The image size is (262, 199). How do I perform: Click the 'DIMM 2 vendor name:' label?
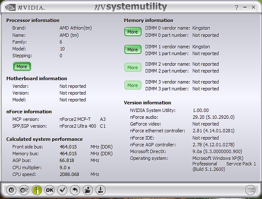coord(168,64)
